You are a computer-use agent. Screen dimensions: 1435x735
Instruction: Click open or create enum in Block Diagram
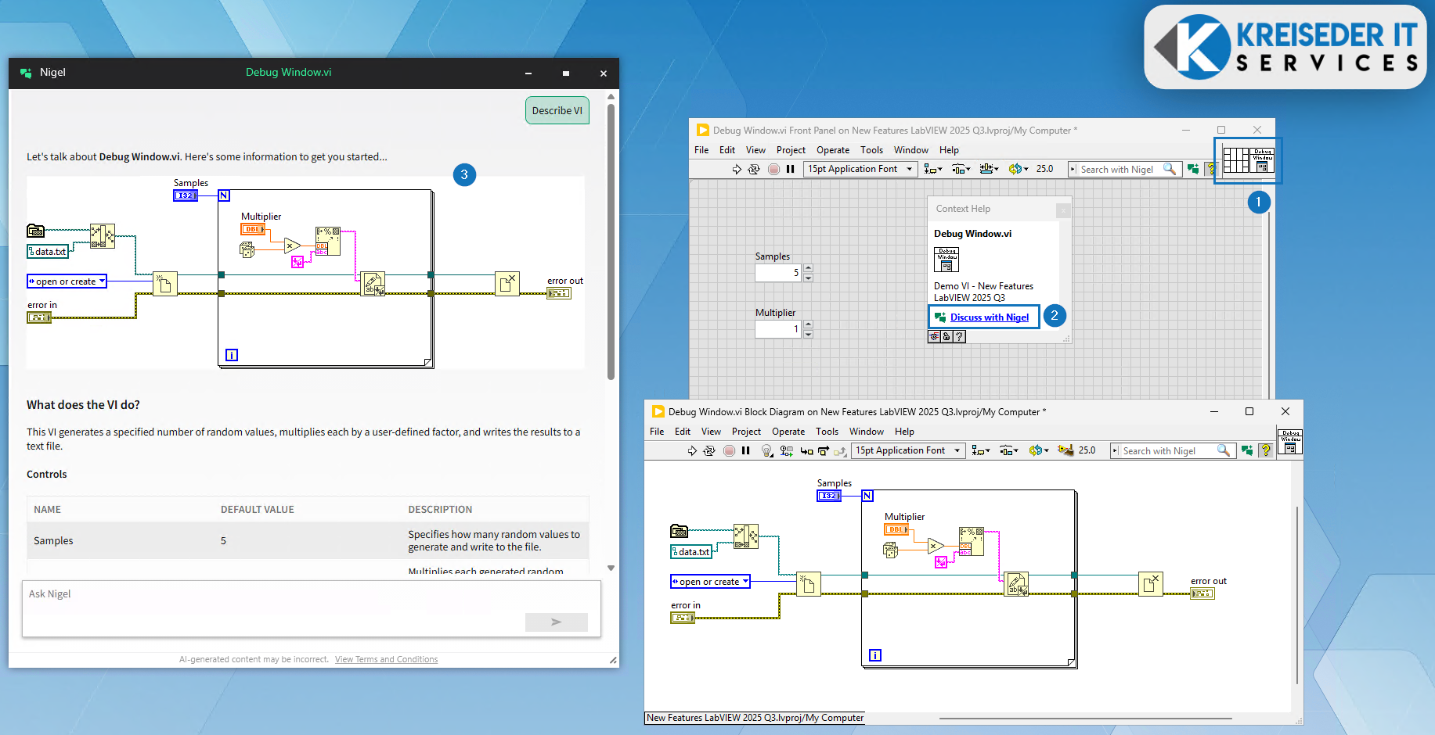pyautogui.click(x=710, y=582)
